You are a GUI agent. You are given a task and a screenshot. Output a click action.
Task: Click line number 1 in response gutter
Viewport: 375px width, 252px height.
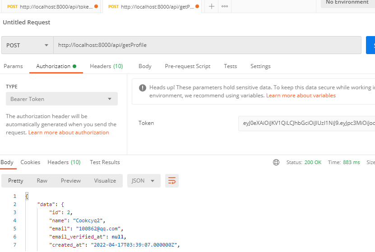(15, 196)
